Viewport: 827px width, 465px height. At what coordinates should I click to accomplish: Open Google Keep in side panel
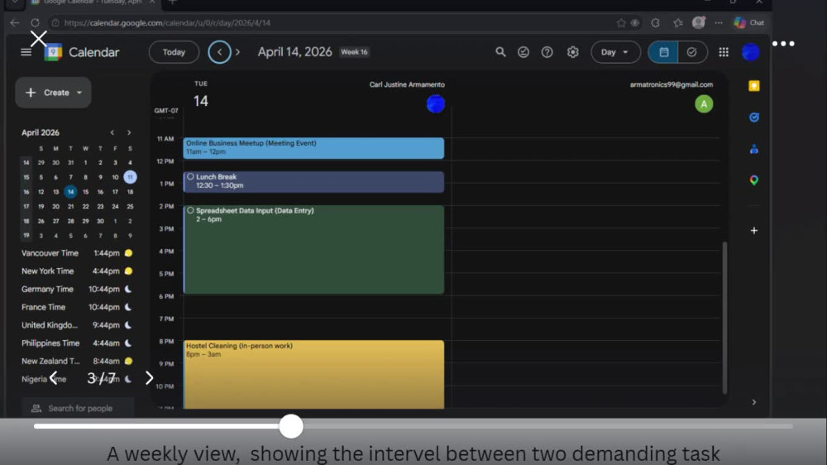tap(754, 85)
